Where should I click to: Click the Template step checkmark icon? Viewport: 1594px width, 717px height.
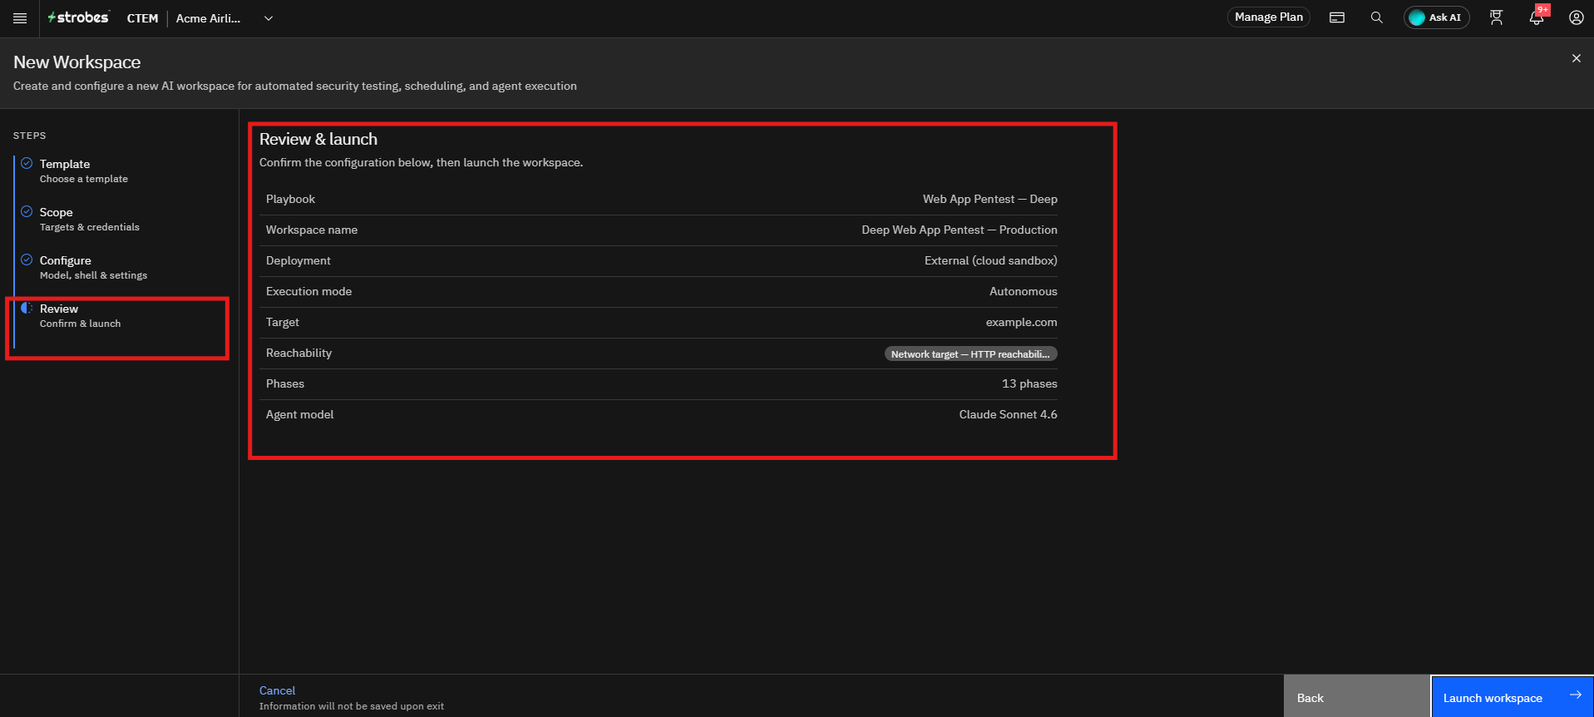click(x=27, y=163)
